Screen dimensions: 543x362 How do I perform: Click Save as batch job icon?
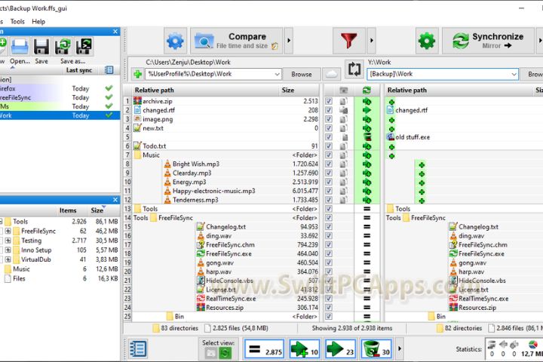click(84, 47)
